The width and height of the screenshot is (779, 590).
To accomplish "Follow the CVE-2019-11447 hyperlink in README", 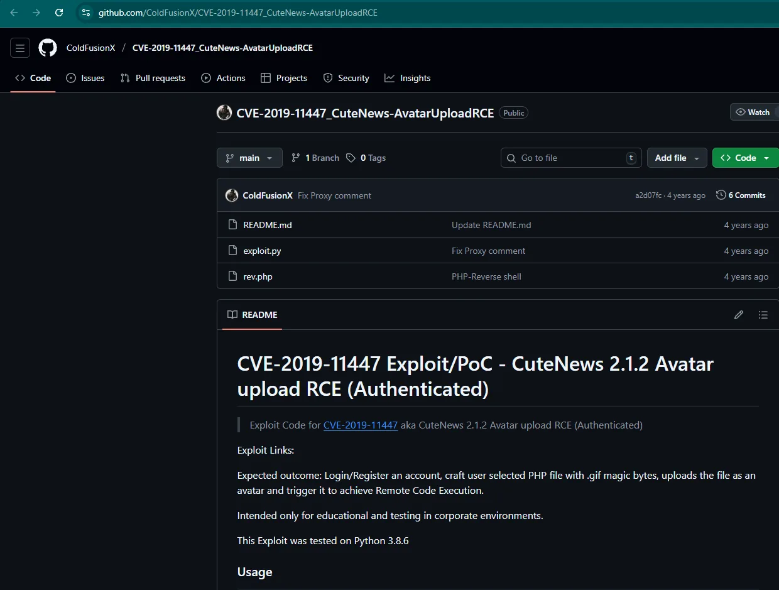I will (361, 425).
